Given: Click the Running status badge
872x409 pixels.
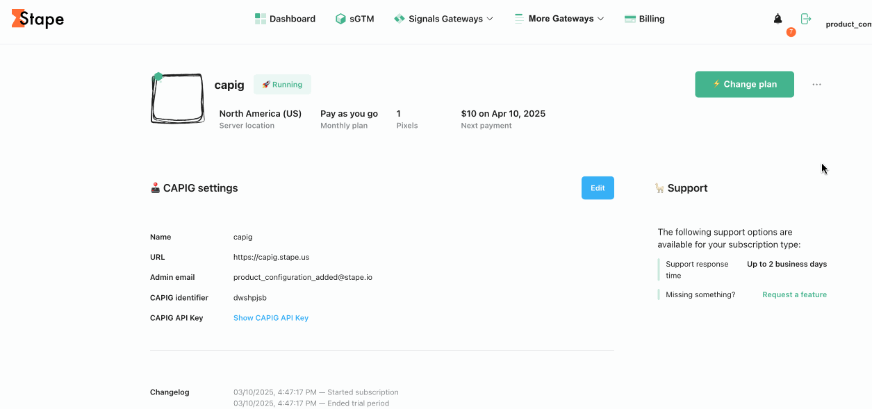Looking at the screenshot, I should 282,85.
